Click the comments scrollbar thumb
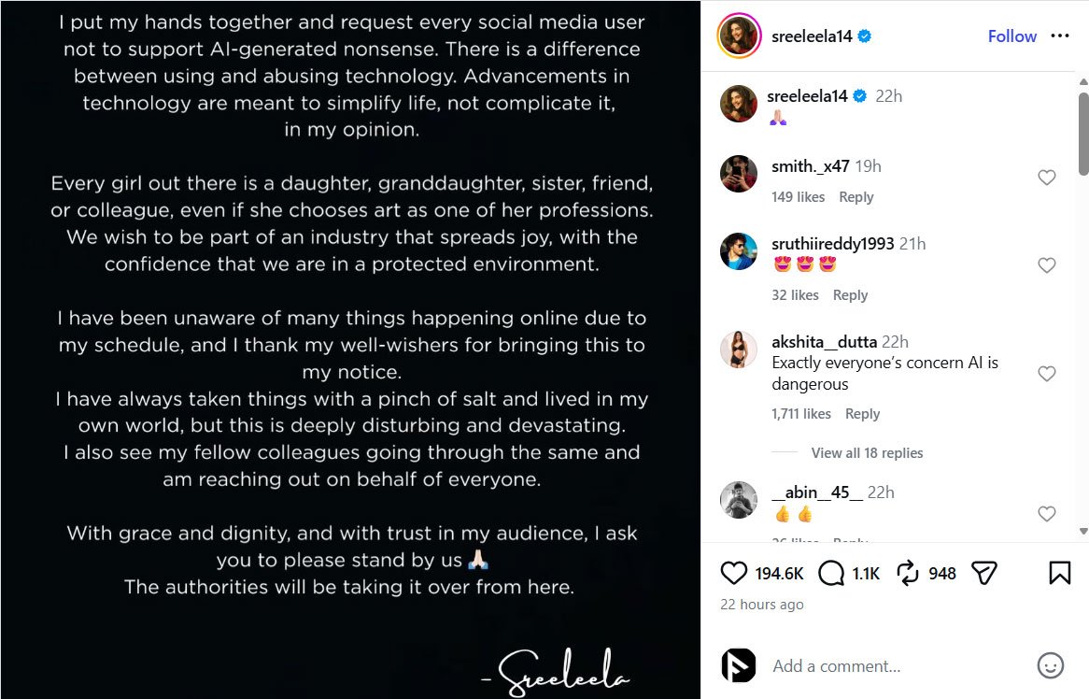 coord(1083,131)
